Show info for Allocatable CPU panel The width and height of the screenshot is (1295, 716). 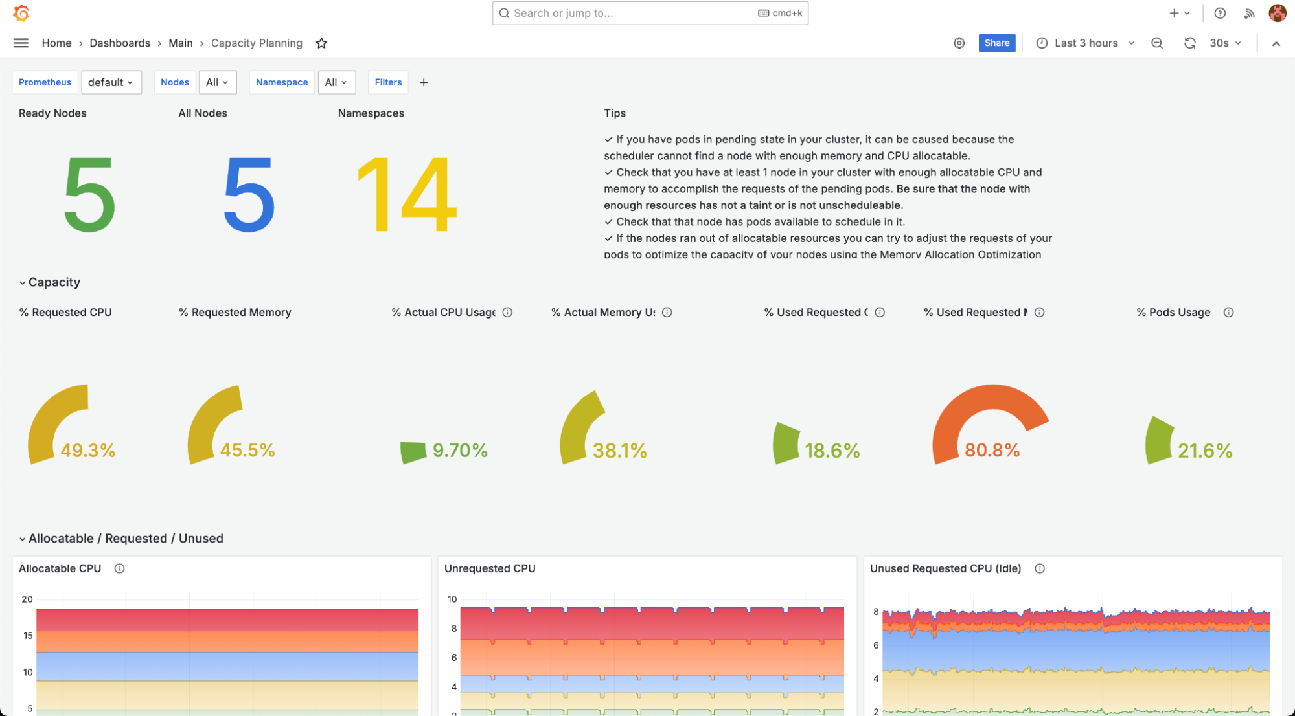(x=119, y=568)
